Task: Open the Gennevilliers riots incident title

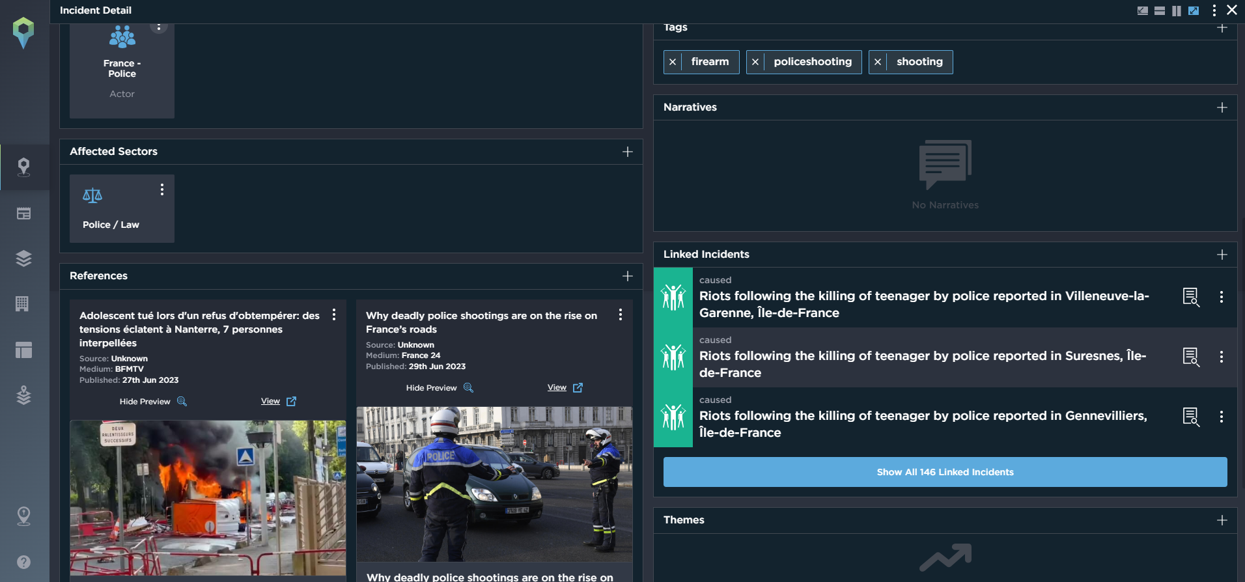Action: [923, 424]
